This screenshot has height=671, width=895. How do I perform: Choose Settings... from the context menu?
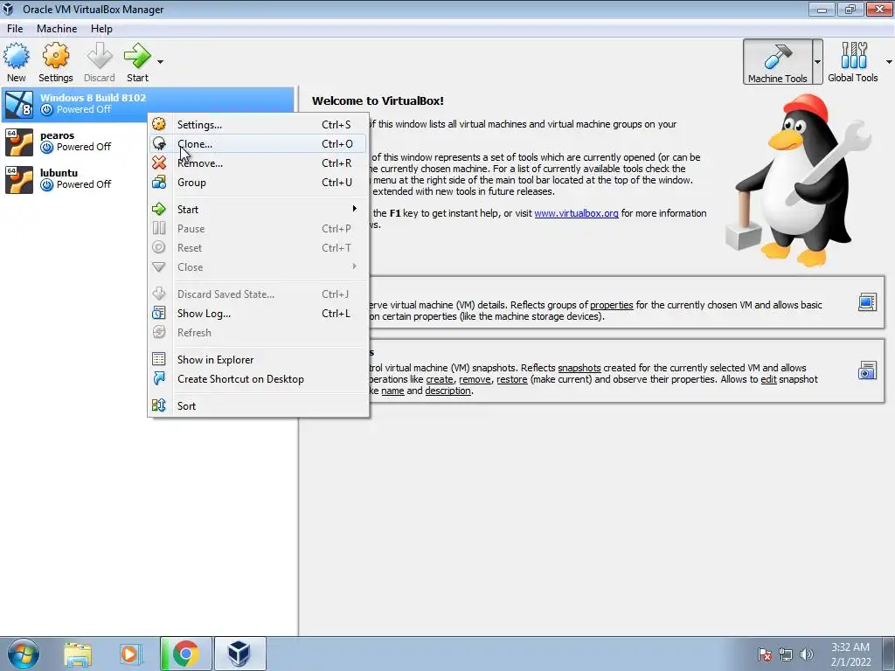258,124
